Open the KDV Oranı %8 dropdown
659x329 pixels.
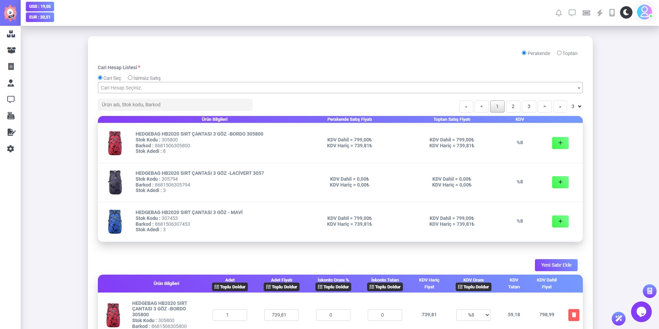point(473,315)
